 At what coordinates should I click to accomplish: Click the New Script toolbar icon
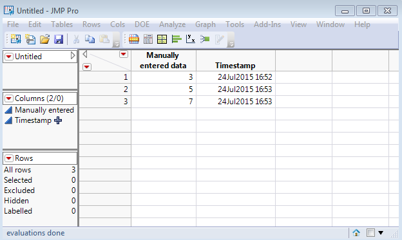click(x=30, y=39)
